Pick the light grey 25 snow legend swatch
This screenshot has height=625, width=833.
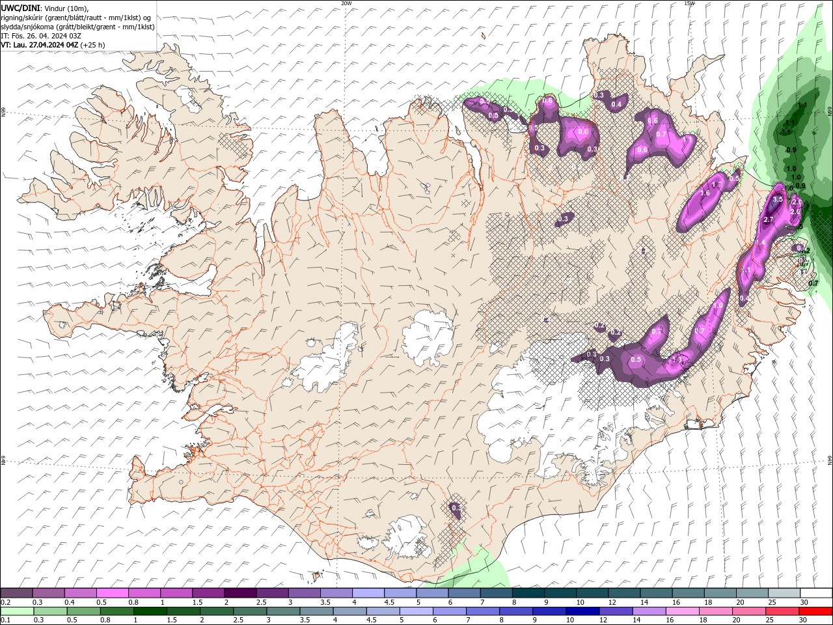785,593
